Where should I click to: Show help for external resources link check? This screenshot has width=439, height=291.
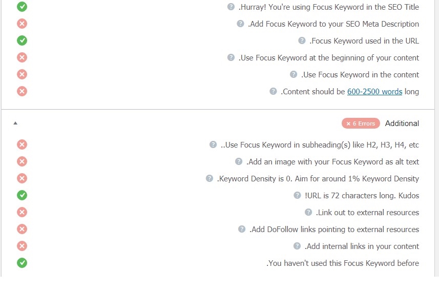point(308,213)
